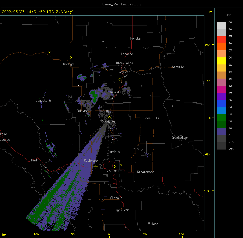Click the Olds city label

pos(109,111)
